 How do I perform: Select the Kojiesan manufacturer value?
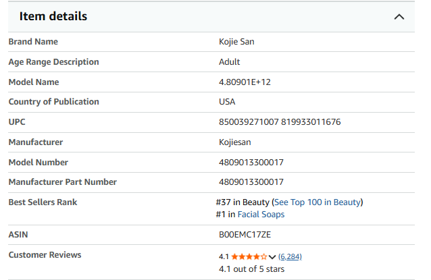coord(234,142)
